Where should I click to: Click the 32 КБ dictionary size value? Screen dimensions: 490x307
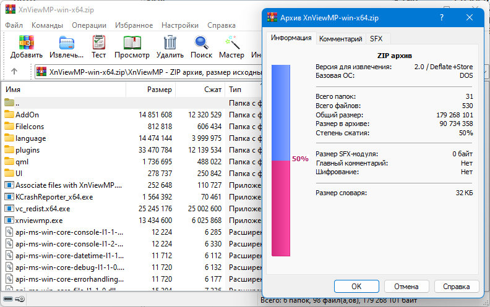coord(465,193)
